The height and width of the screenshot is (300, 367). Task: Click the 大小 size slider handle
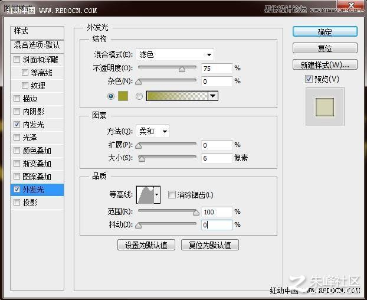click(142, 159)
